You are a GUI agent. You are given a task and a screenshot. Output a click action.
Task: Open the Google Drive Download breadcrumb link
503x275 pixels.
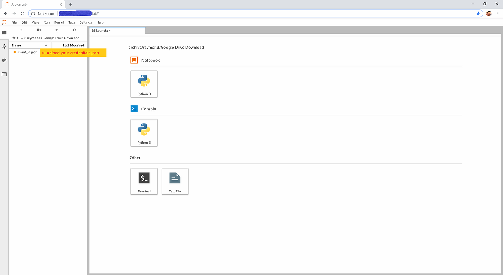(x=62, y=38)
